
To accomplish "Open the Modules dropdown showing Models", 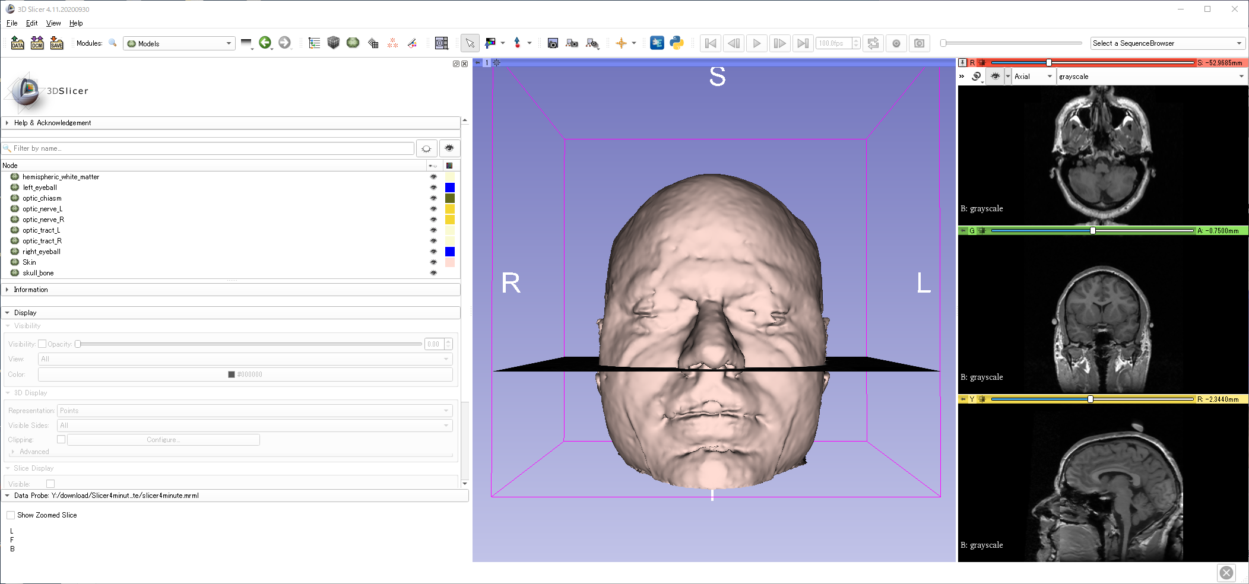I will 179,43.
